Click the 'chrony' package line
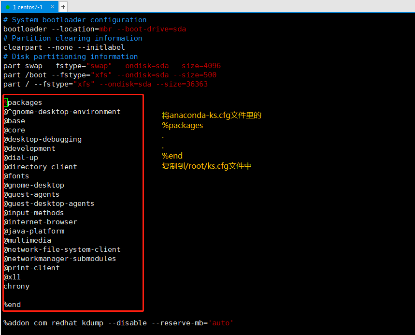The height and width of the screenshot is (335, 415). [x=16, y=286]
